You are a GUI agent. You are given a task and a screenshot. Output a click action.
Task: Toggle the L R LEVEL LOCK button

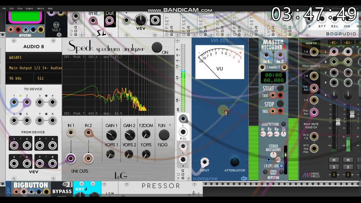tap(281, 166)
